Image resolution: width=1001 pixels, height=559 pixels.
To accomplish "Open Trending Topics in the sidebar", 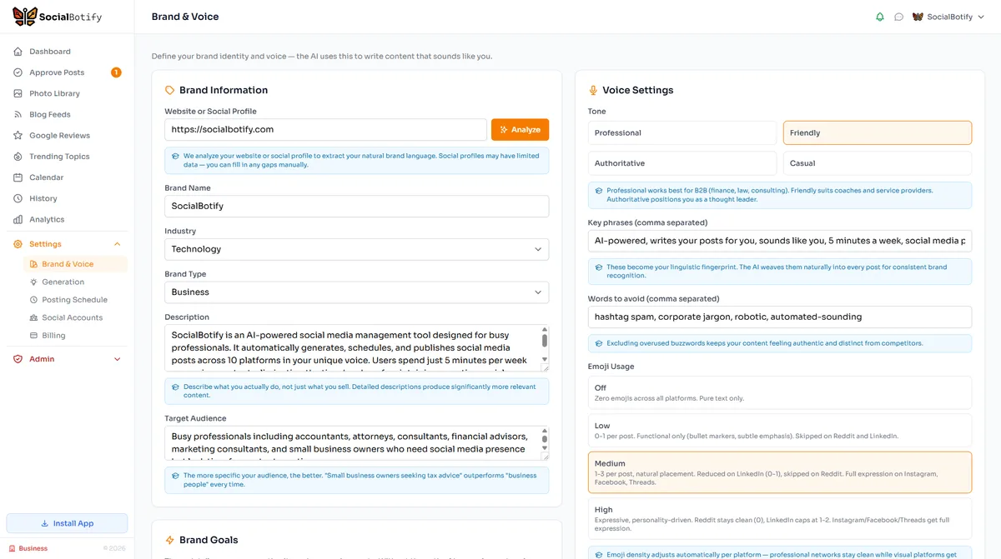I will [18, 156].
